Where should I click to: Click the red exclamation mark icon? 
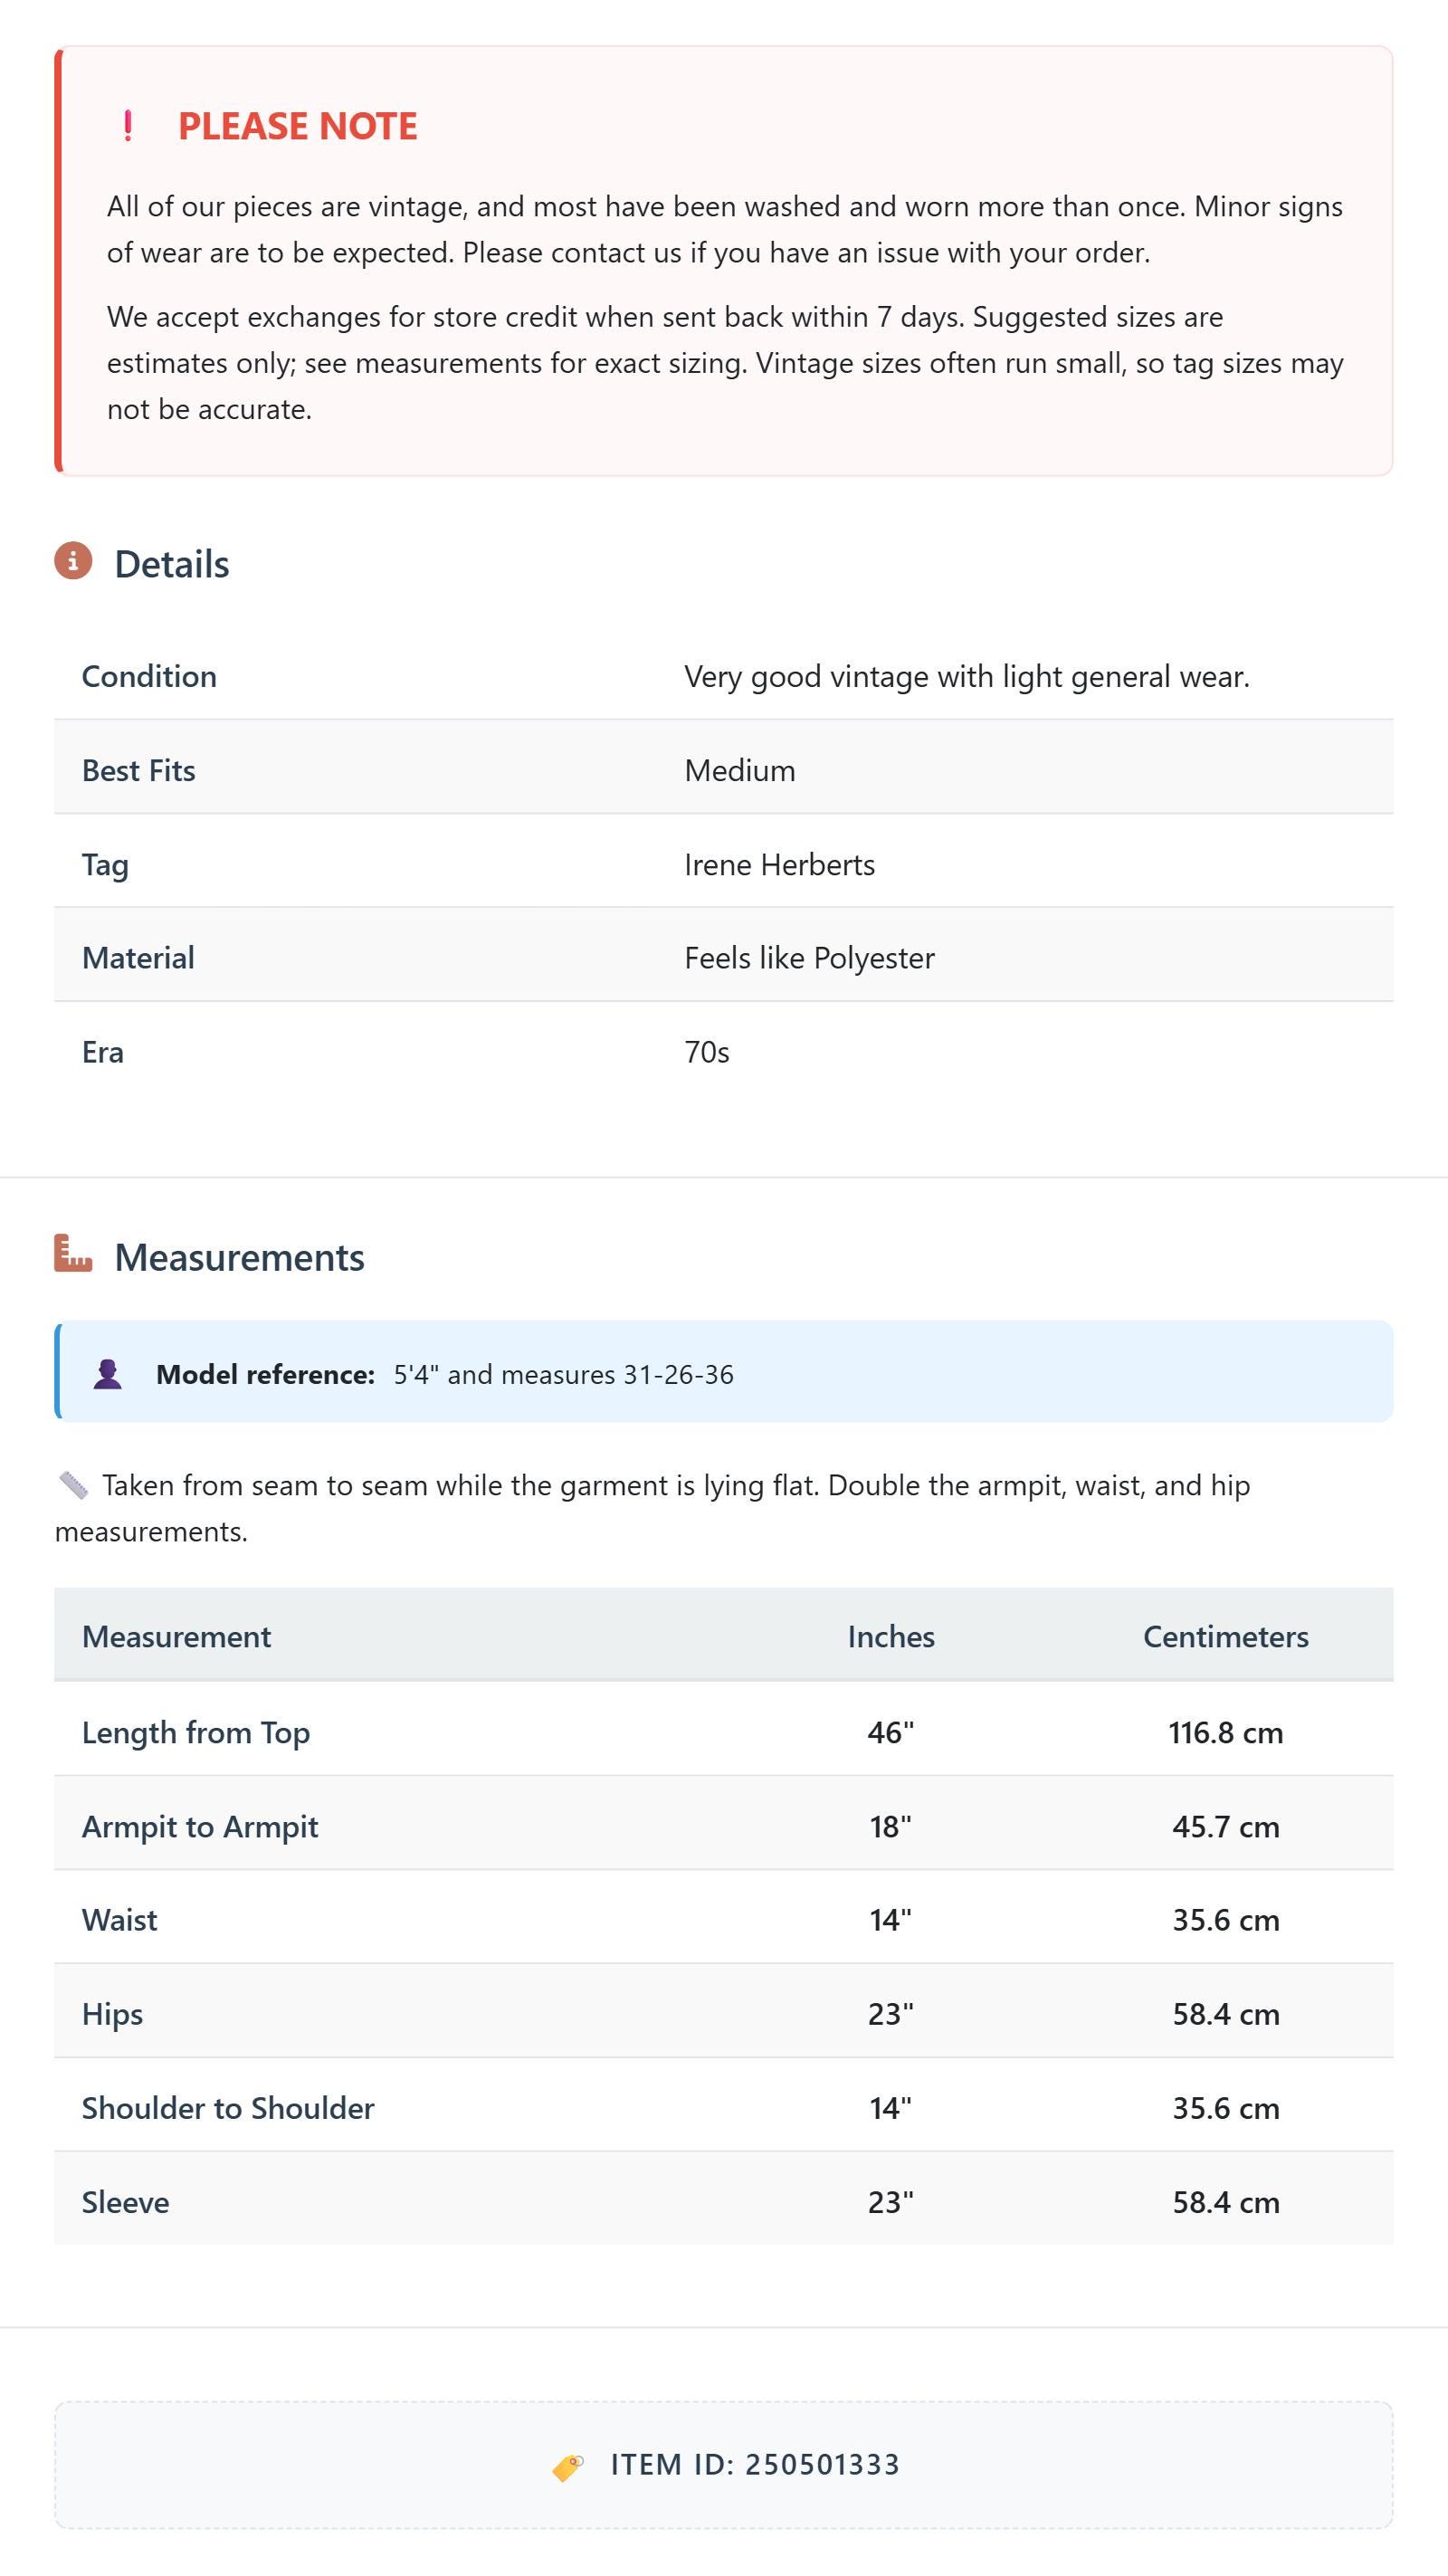[x=128, y=126]
